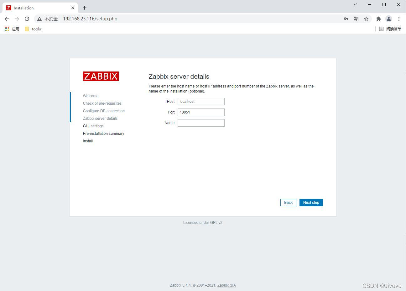Click the Zabbix server details heading
Image resolution: width=406 pixels, height=291 pixels.
coord(179,77)
